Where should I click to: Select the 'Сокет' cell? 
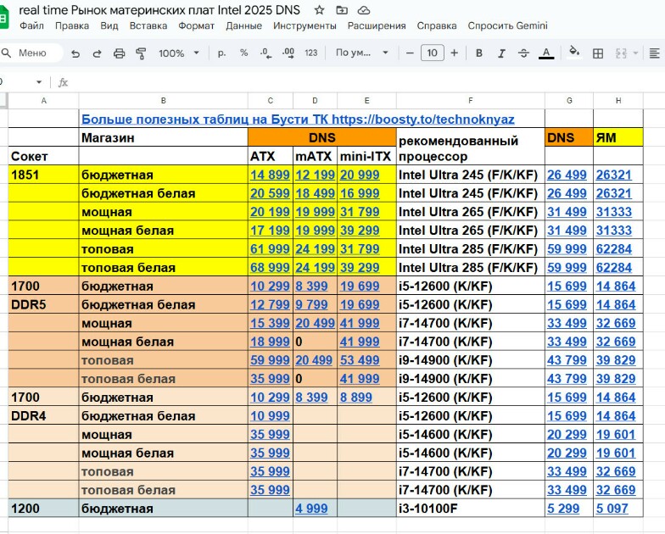coord(43,156)
